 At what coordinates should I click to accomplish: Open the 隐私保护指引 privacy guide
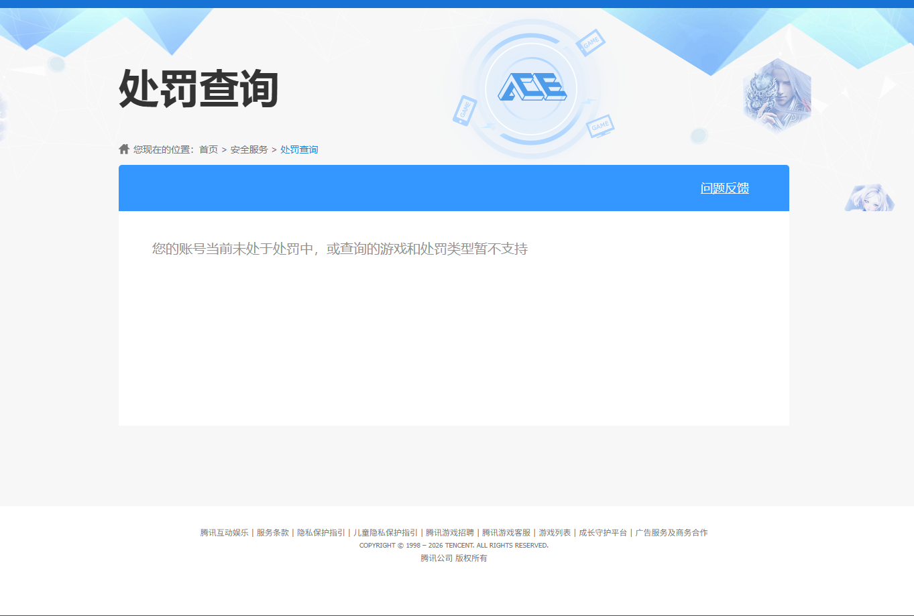click(x=320, y=532)
